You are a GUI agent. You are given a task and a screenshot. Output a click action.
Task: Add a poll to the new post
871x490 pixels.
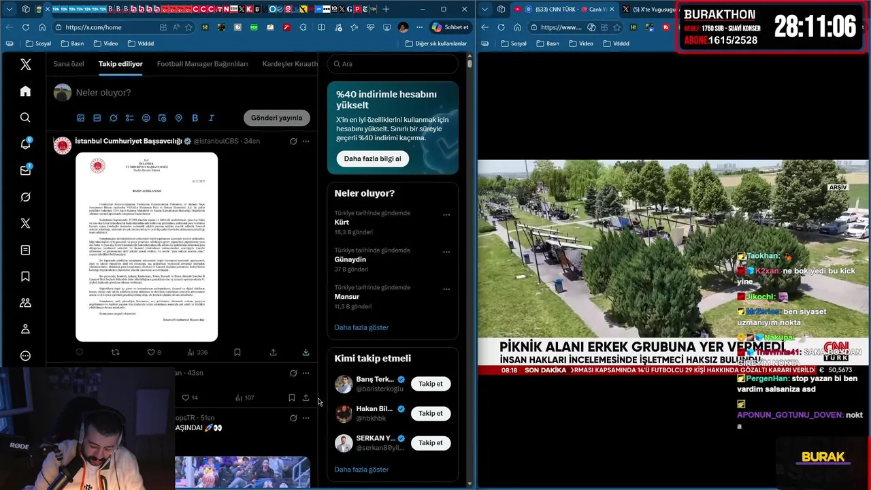tap(129, 118)
